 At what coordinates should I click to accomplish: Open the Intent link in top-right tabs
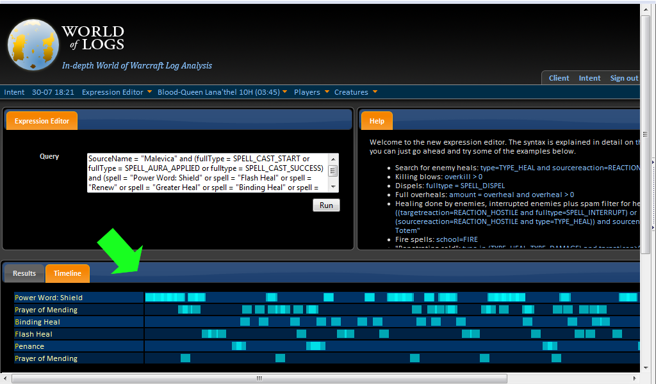pos(589,78)
